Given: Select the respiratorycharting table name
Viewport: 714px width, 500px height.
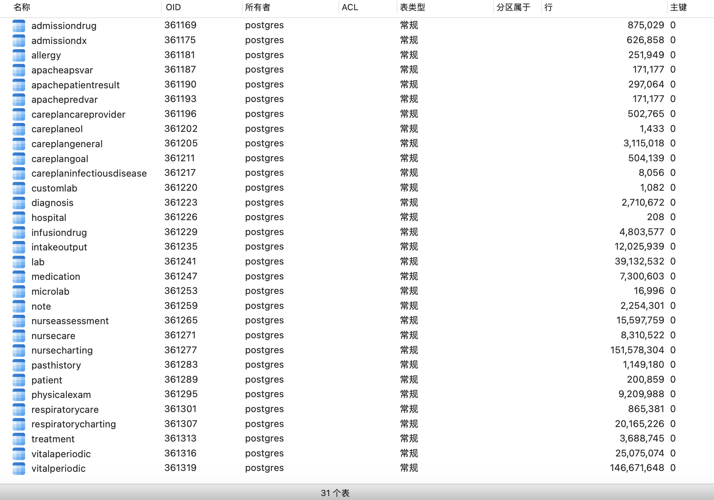Looking at the screenshot, I should [74, 424].
